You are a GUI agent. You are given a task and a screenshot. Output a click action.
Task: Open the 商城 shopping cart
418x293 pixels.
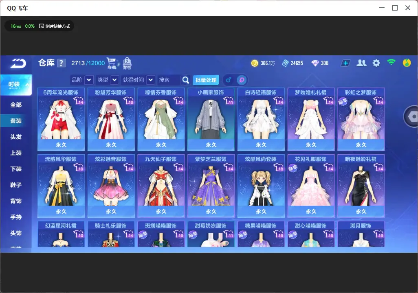click(112, 63)
